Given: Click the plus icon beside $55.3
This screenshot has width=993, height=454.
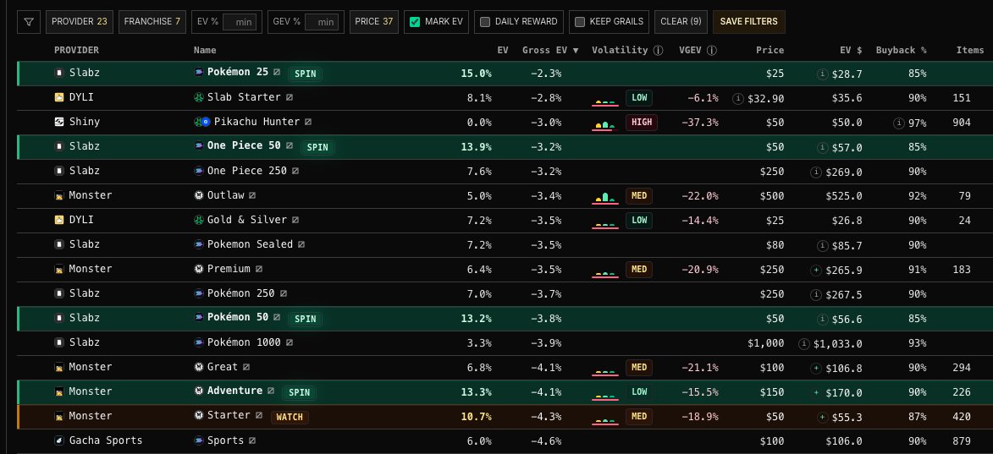Looking at the screenshot, I should pos(823,417).
